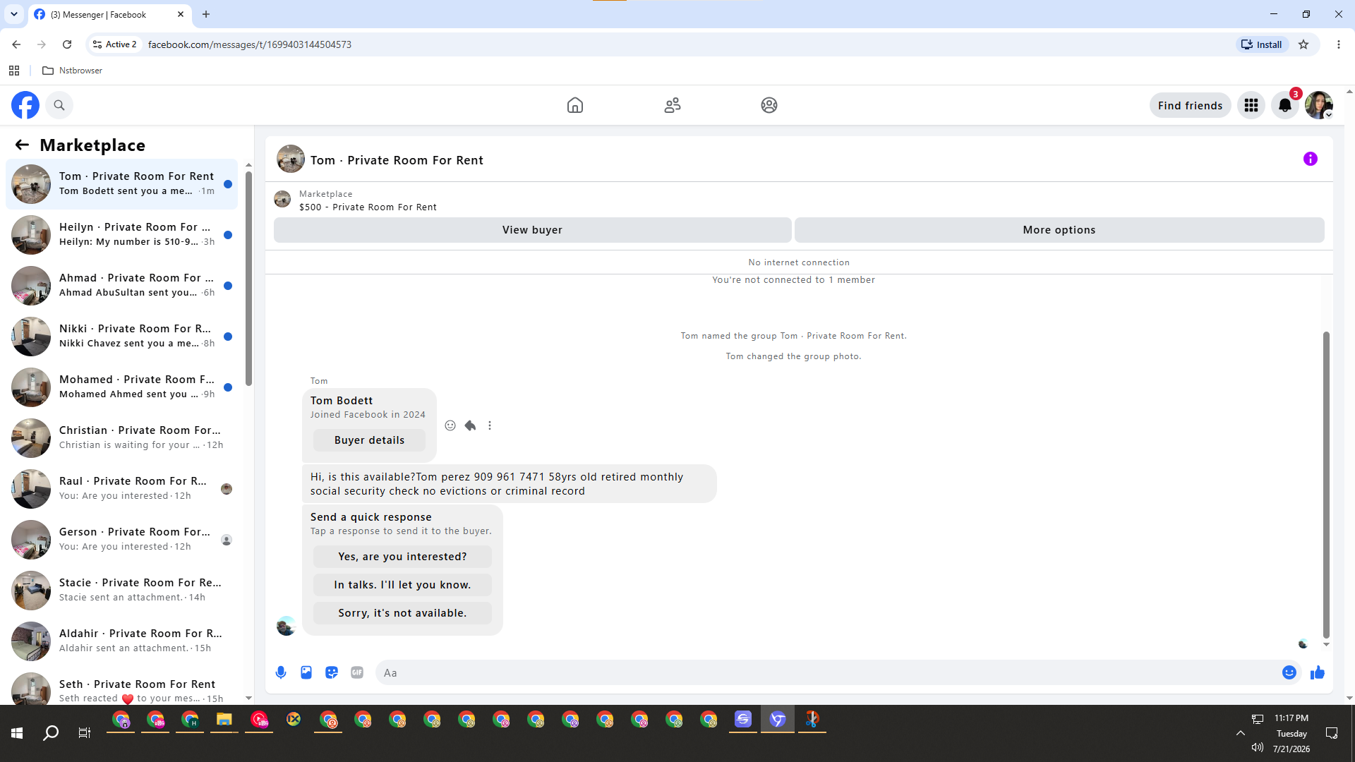Viewport: 1355px width, 762px height.
Task: Choose a GIF
Action: click(357, 672)
